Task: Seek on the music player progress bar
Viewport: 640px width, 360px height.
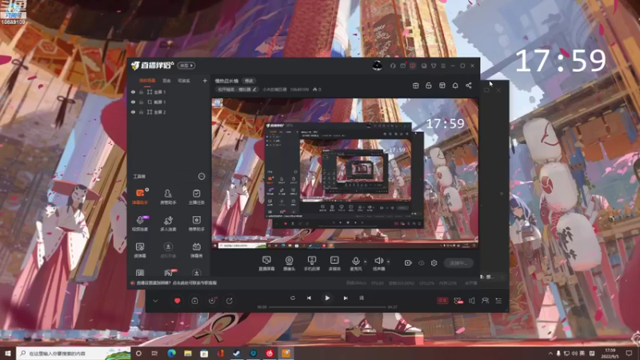Action: click(x=327, y=307)
